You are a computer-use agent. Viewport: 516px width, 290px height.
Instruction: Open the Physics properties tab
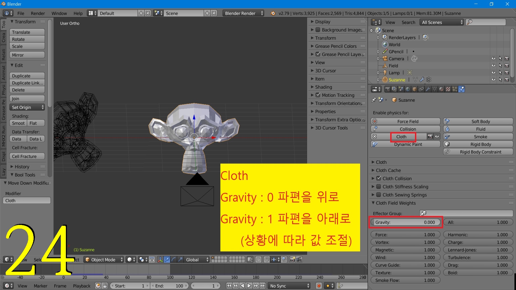461,89
